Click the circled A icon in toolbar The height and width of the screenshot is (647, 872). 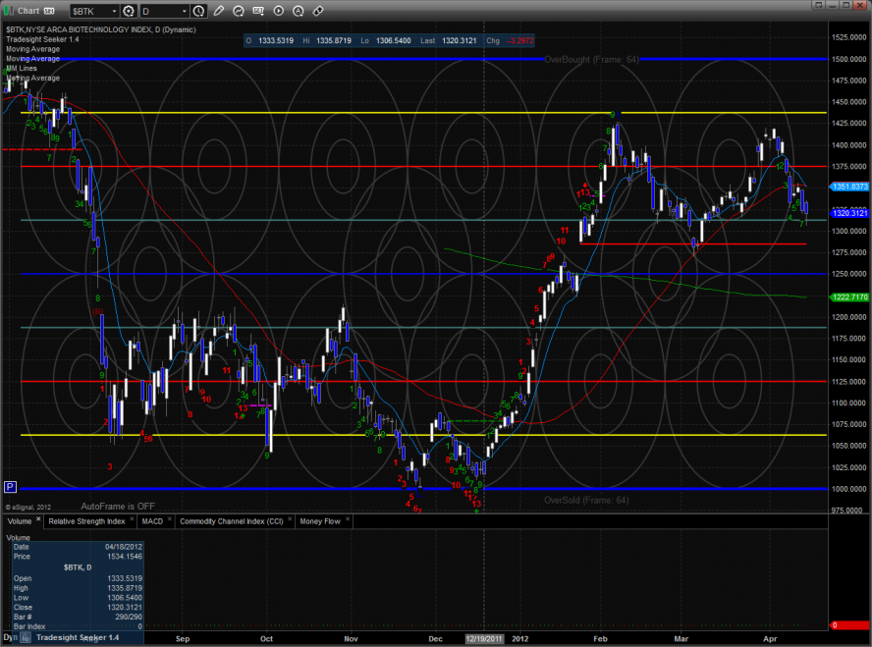[x=298, y=11]
